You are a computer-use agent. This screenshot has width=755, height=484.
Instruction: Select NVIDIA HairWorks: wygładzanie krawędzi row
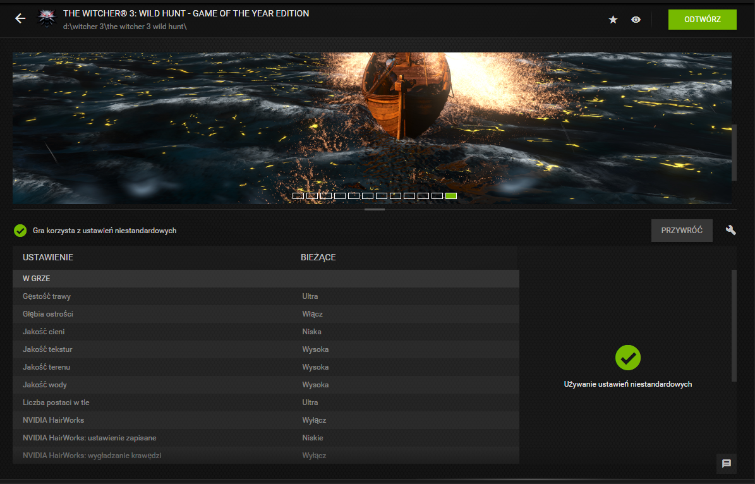pos(266,455)
